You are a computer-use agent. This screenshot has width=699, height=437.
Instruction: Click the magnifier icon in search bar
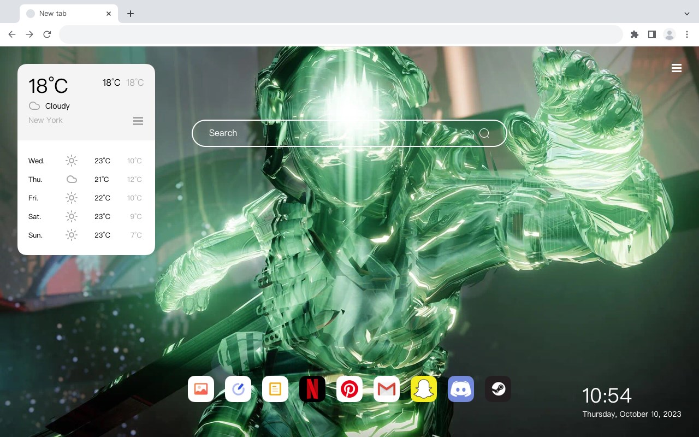484,133
